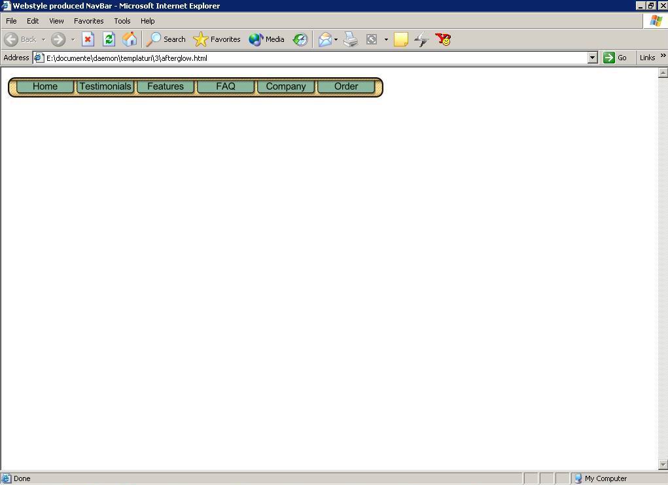This screenshot has width=668, height=485.
Task: Click the Print icon
Action: coord(351,39)
